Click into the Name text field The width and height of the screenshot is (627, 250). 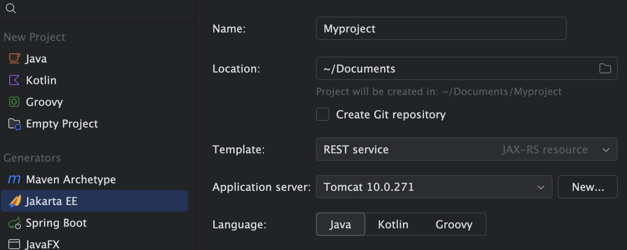pos(441,28)
